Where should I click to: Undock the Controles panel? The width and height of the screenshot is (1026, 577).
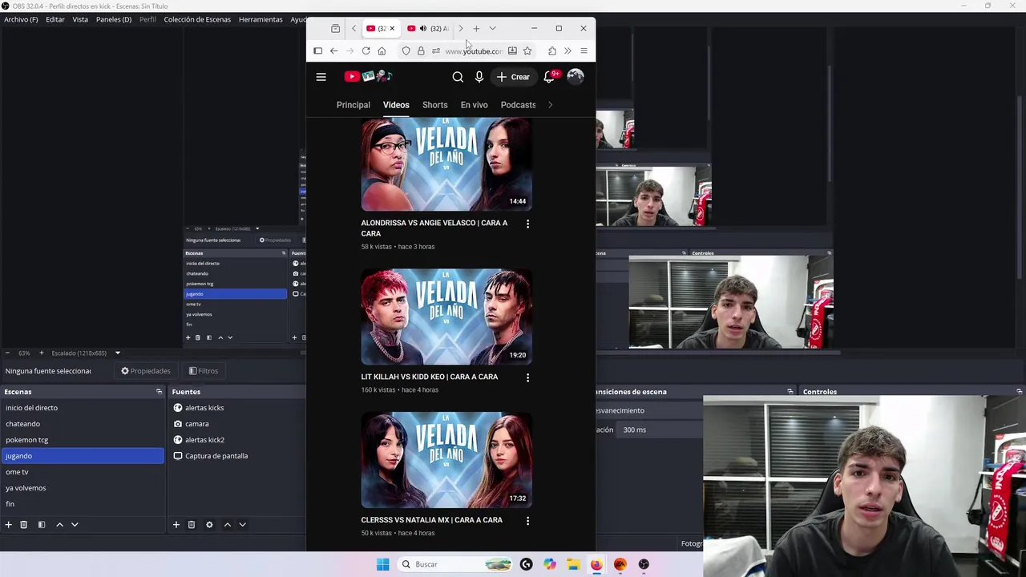click(x=1019, y=392)
